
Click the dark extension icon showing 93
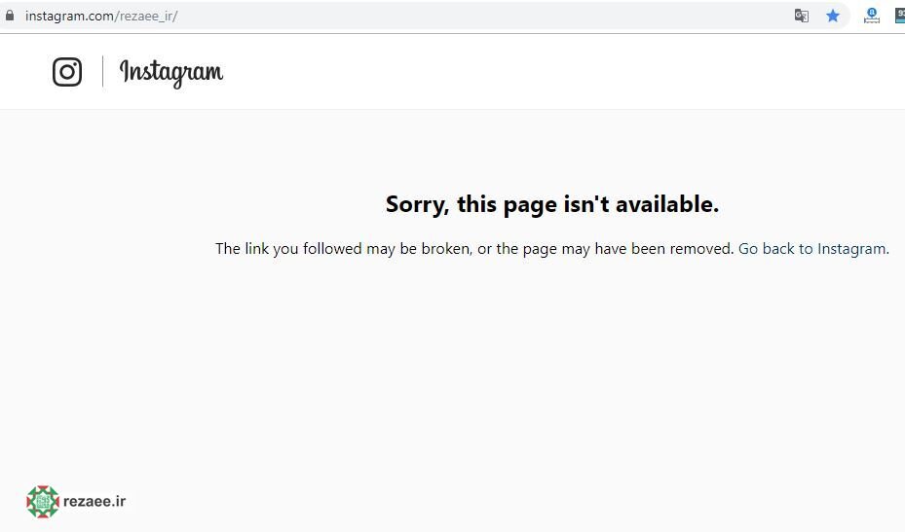[x=900, y=16]
